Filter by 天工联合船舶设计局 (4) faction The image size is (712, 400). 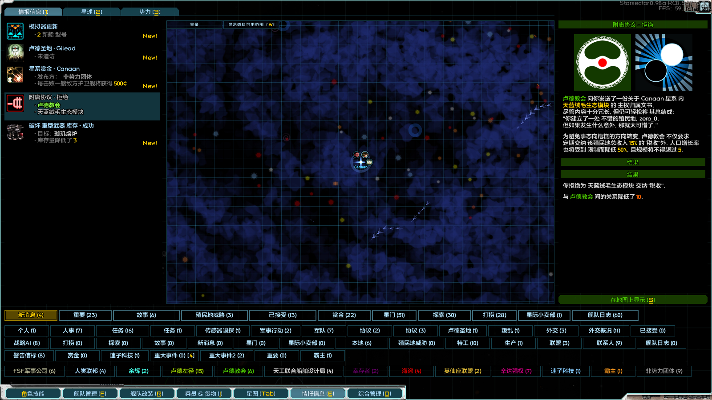tap(303, 371)
